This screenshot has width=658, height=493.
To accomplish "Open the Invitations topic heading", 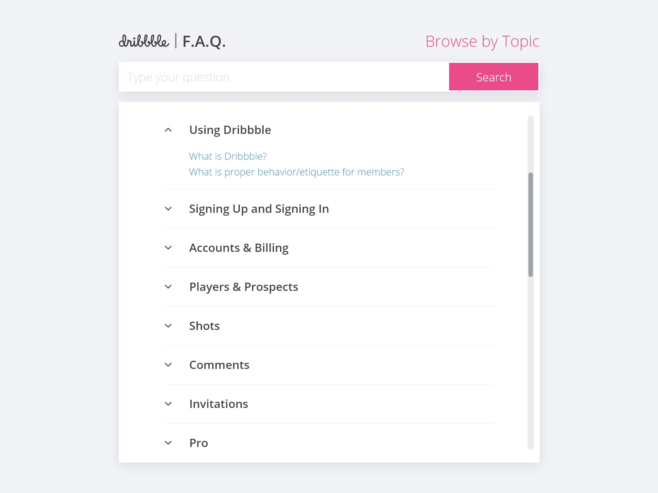I will click(218, 404).
